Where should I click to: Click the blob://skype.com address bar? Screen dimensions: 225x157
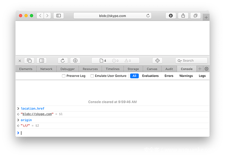click(112, 16)
